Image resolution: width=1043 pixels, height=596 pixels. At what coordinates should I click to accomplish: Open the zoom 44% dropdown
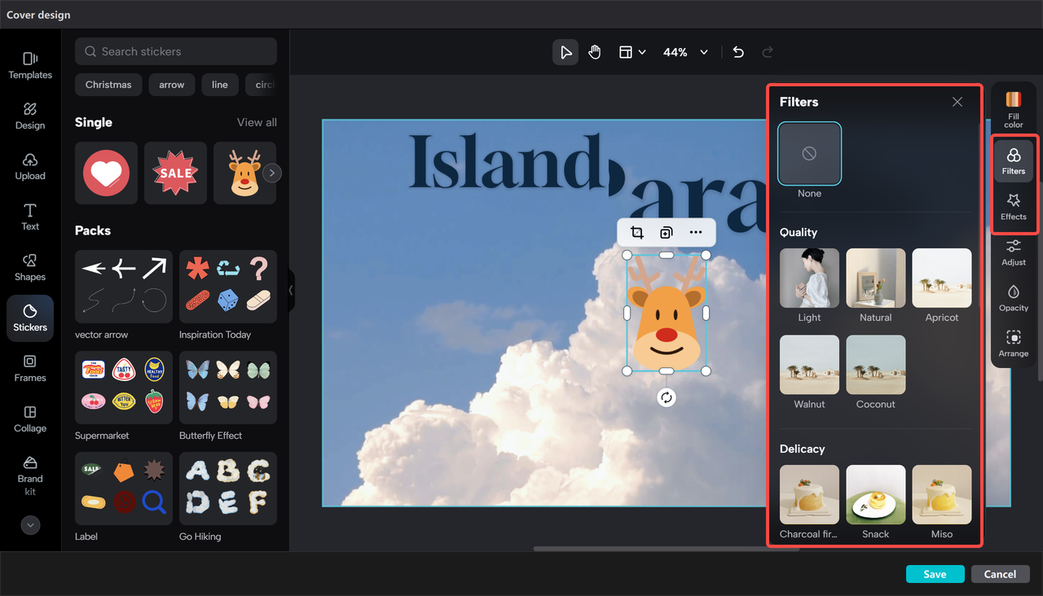685,52
